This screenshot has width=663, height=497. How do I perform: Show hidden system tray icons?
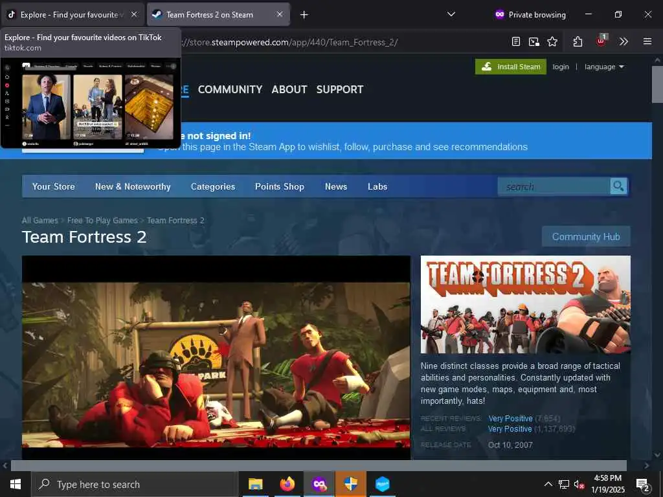548,484
